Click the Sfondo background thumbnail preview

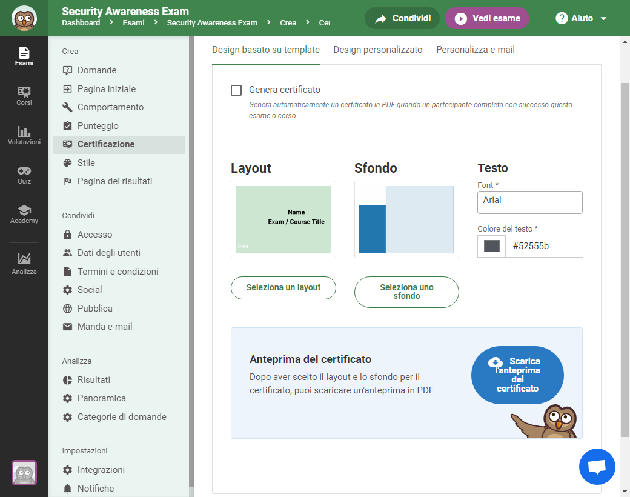[x=406, y=219]
